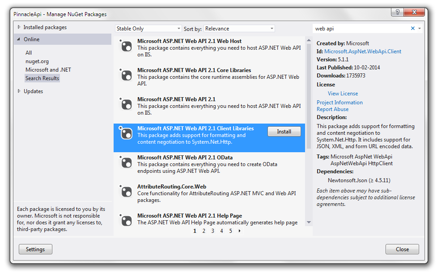The height and width of the screenshot is (274, 437).
Task: Click the Newtonsoft.Json dependency entry
Action: tap(359, 180)
